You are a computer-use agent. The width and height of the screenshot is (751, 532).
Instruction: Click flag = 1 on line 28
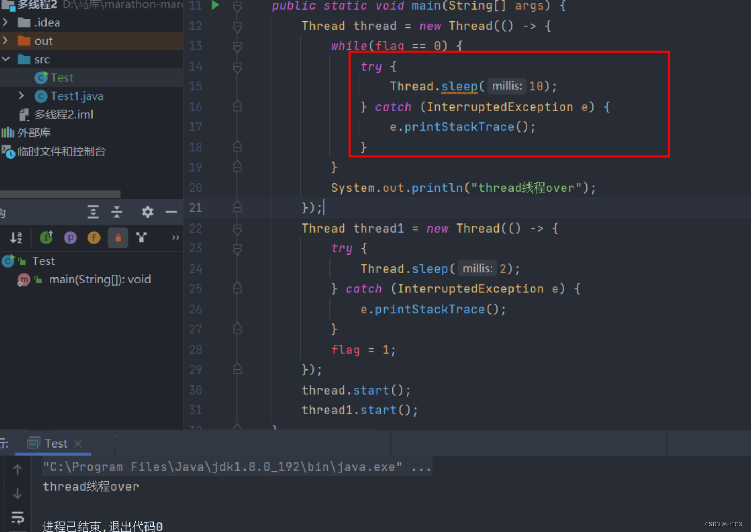363,350
